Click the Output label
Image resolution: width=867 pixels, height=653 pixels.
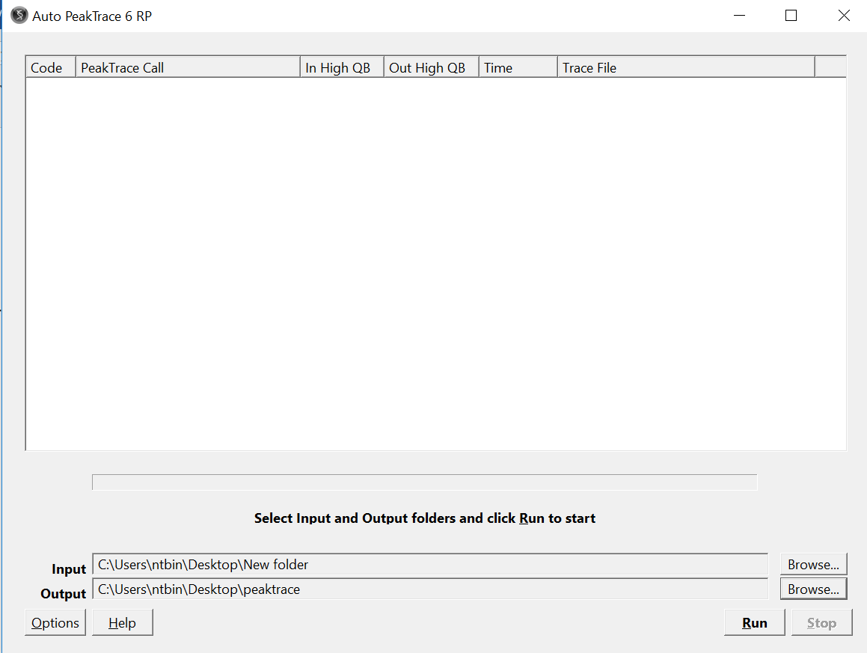coord(64,594)
